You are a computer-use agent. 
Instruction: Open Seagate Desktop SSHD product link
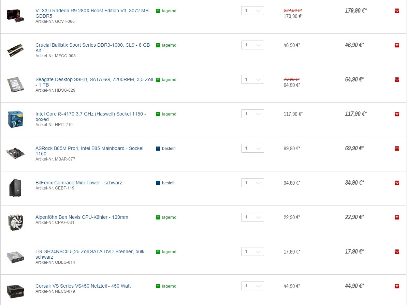point(94,82)
